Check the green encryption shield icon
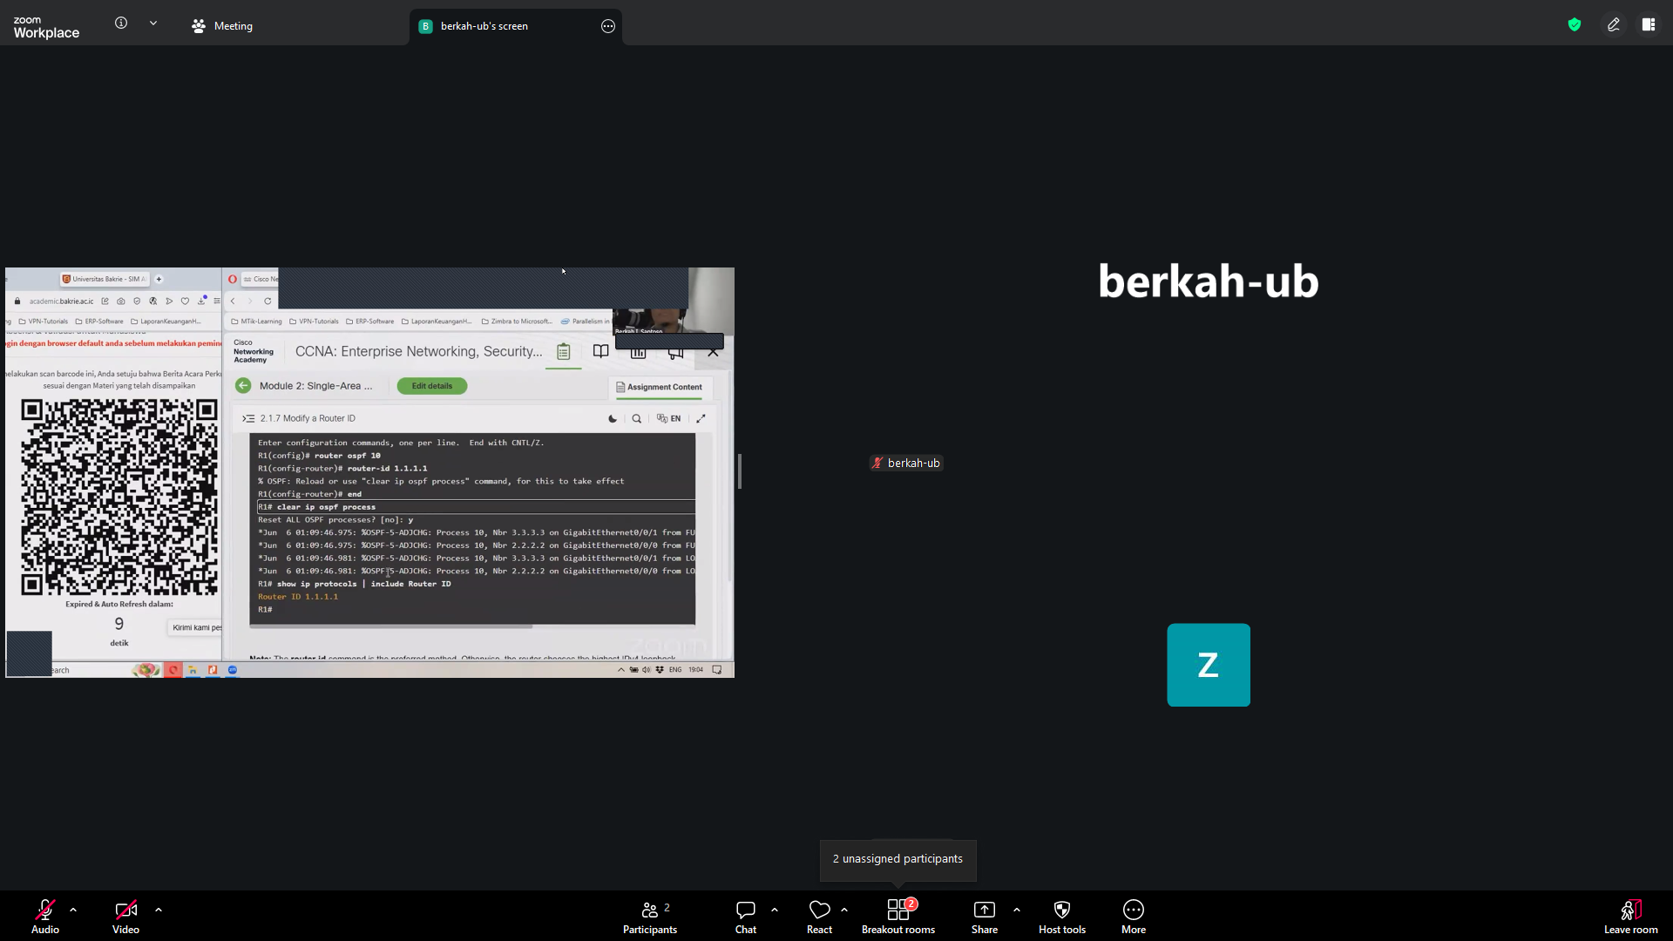 point(1575,24)
